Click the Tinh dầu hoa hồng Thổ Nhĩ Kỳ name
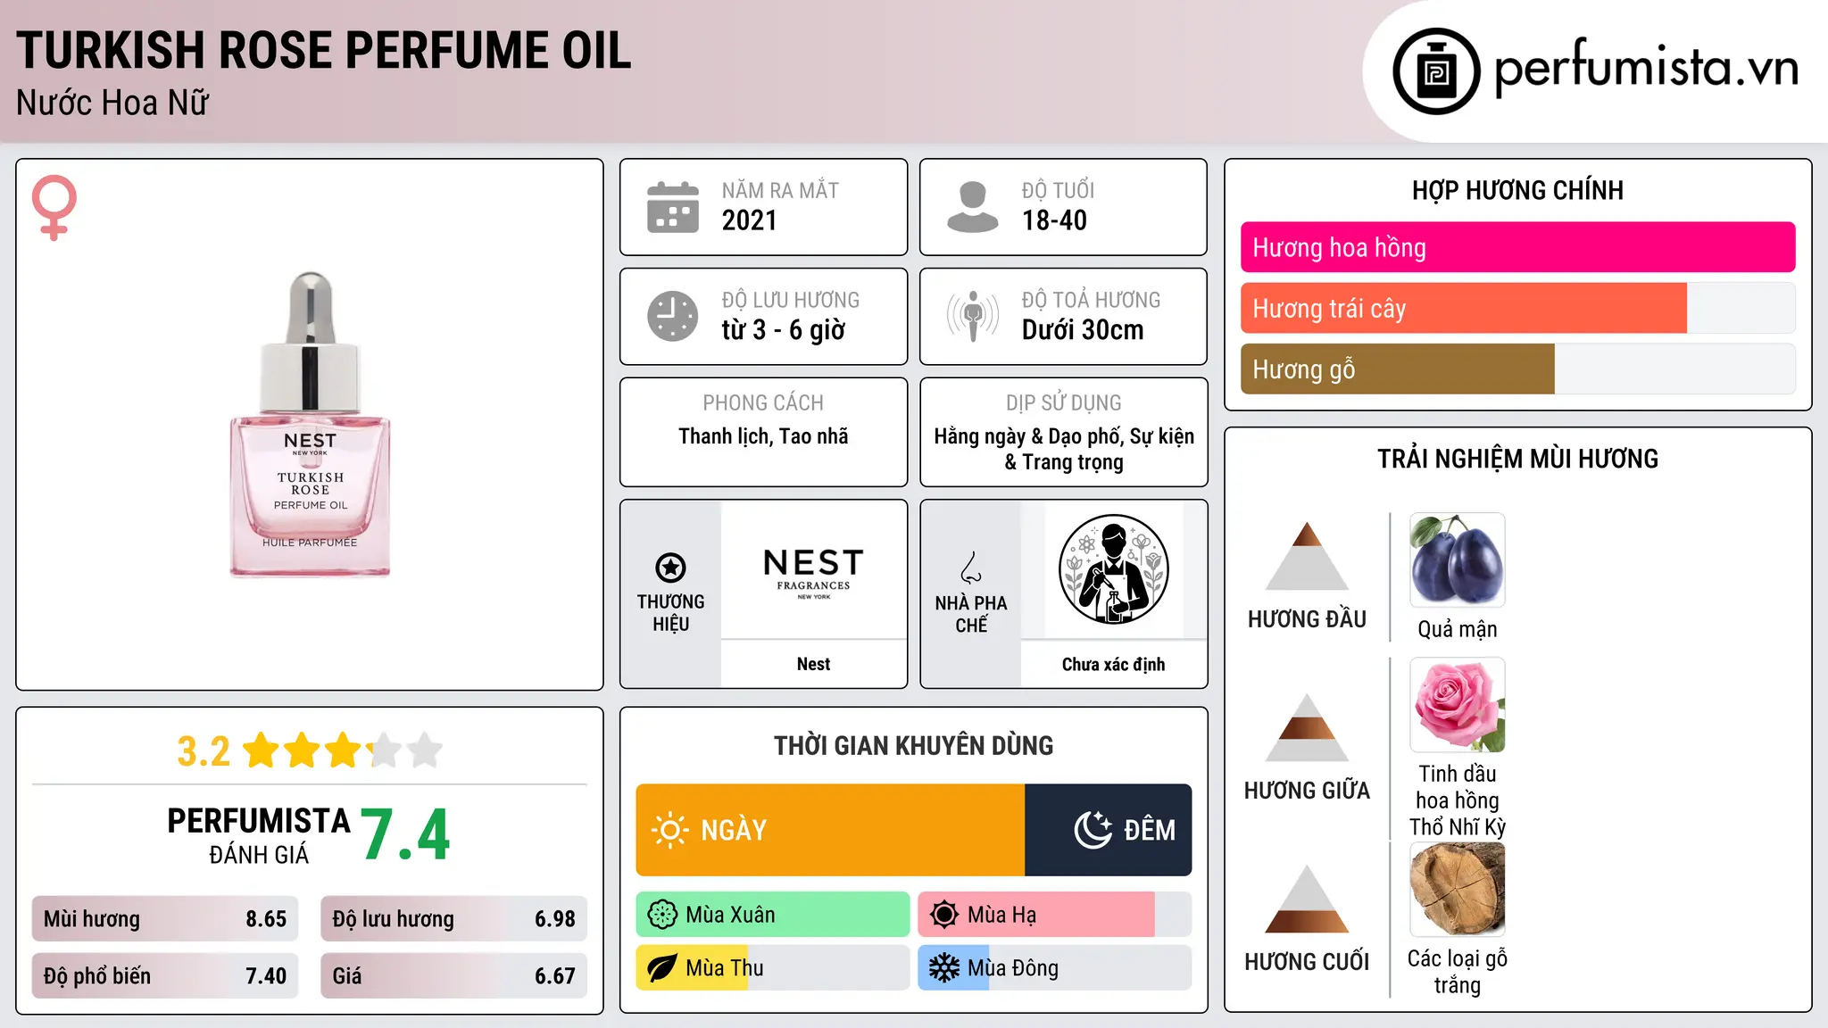 (1458, 800)
